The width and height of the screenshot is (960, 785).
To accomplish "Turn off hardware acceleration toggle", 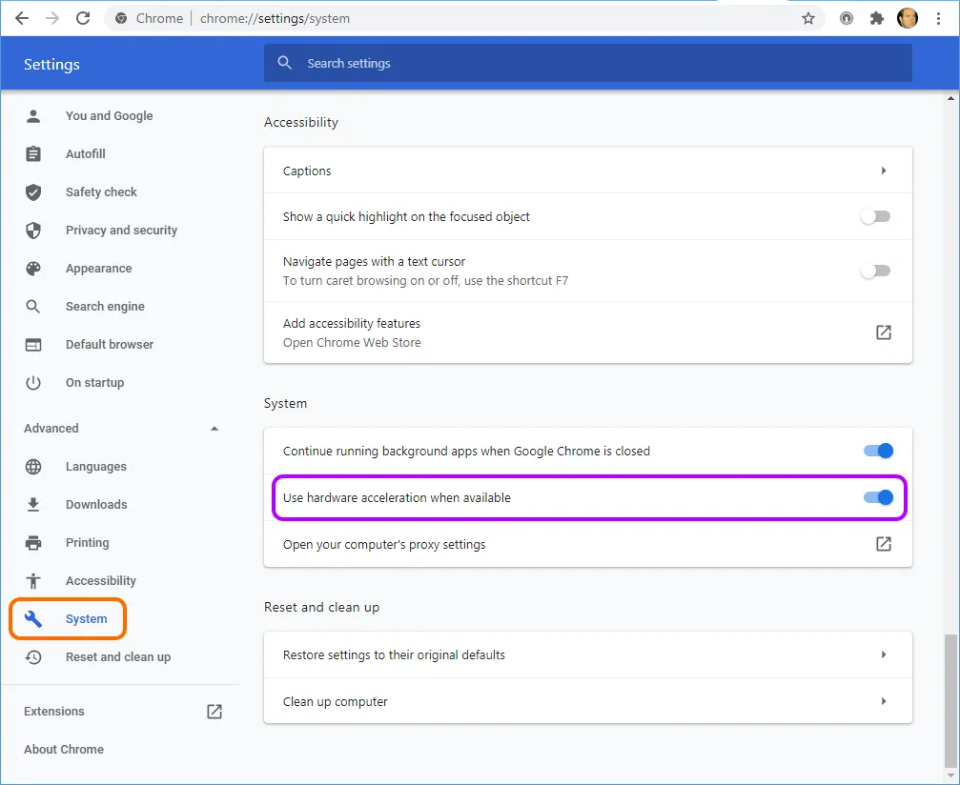I will [x=879, y=497].
